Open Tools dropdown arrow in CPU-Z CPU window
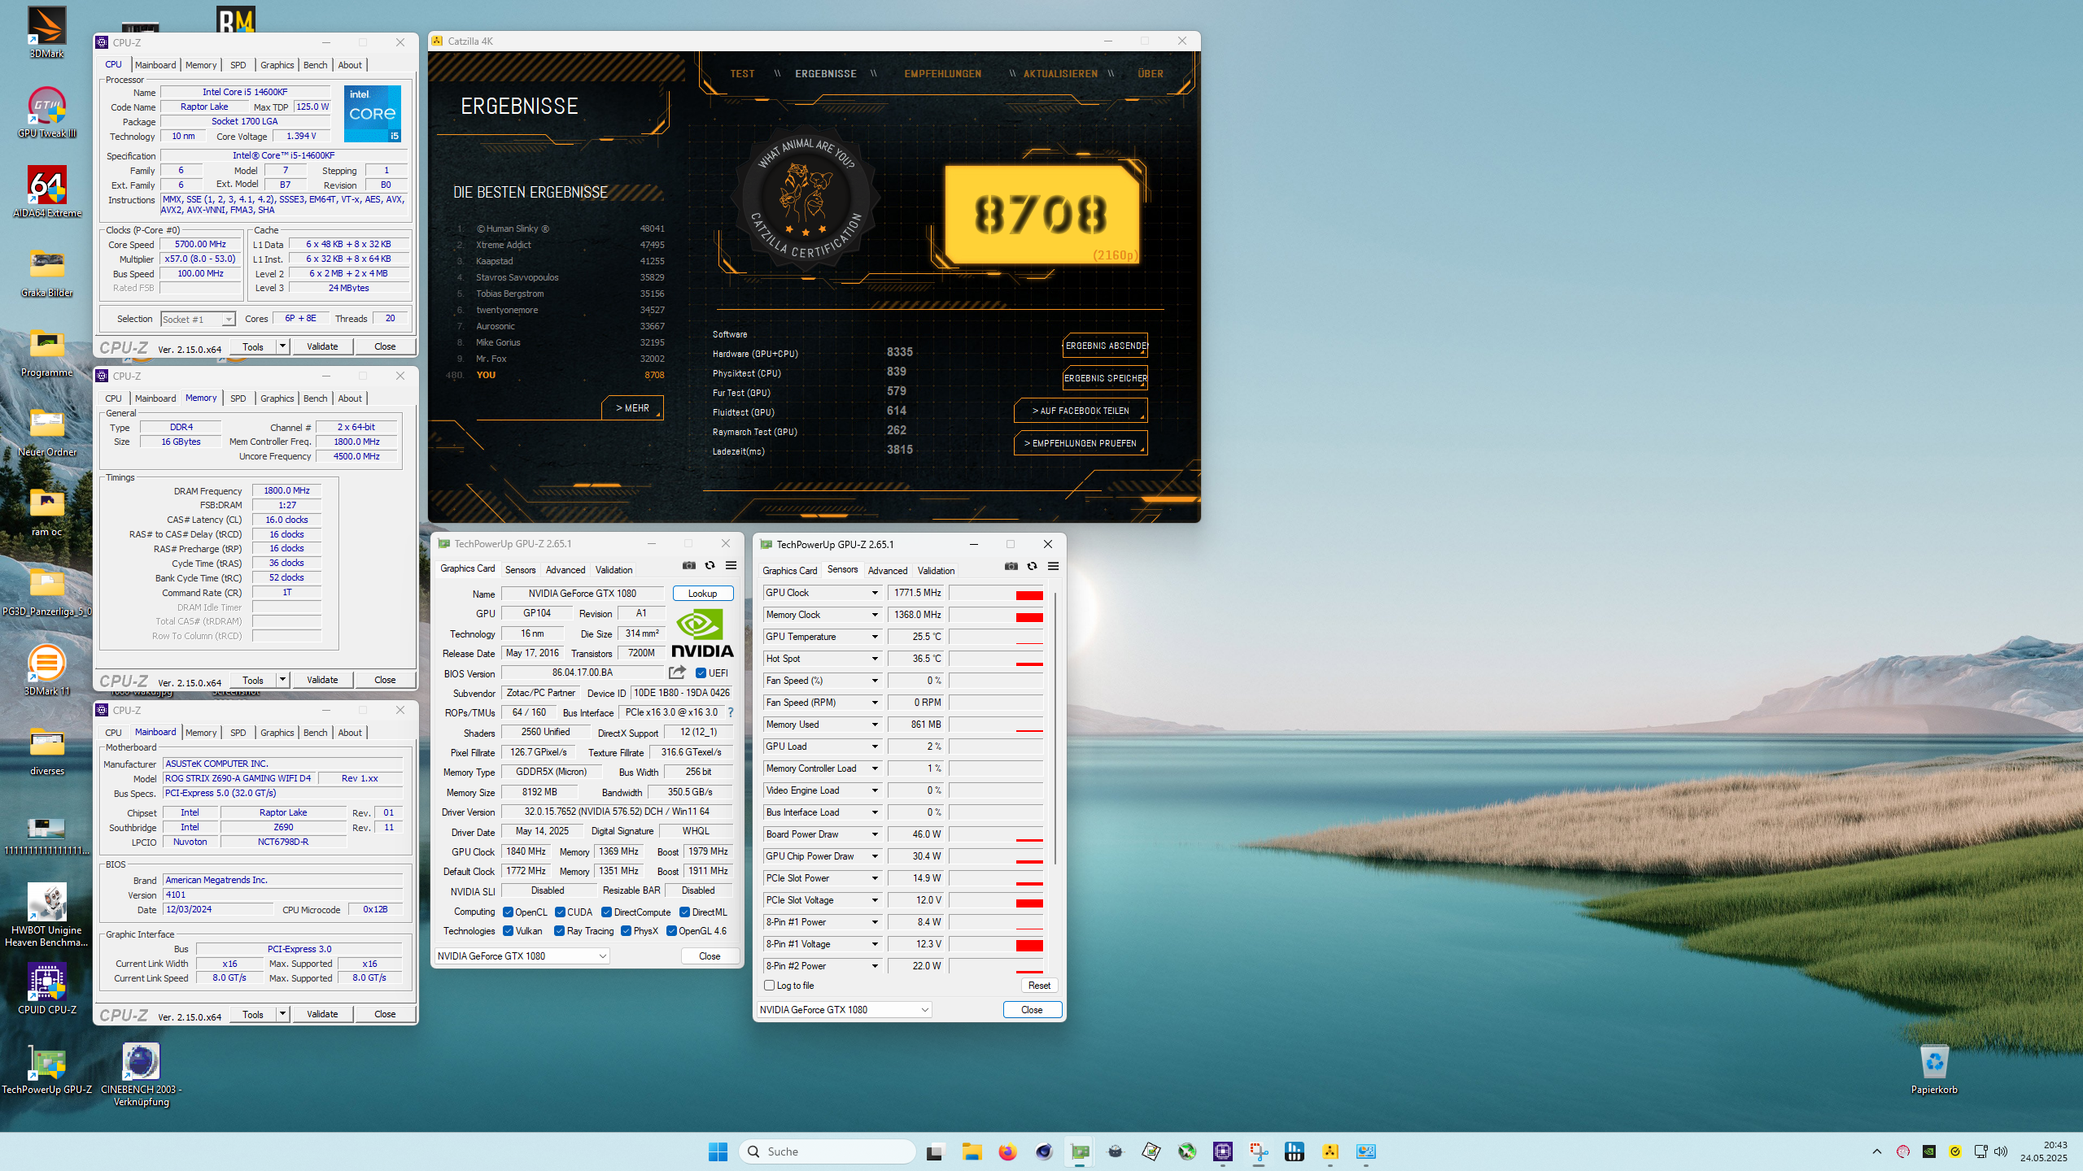Viewport: 2083px width, 1171px height. pyautogui.click(x=282, y=346)
